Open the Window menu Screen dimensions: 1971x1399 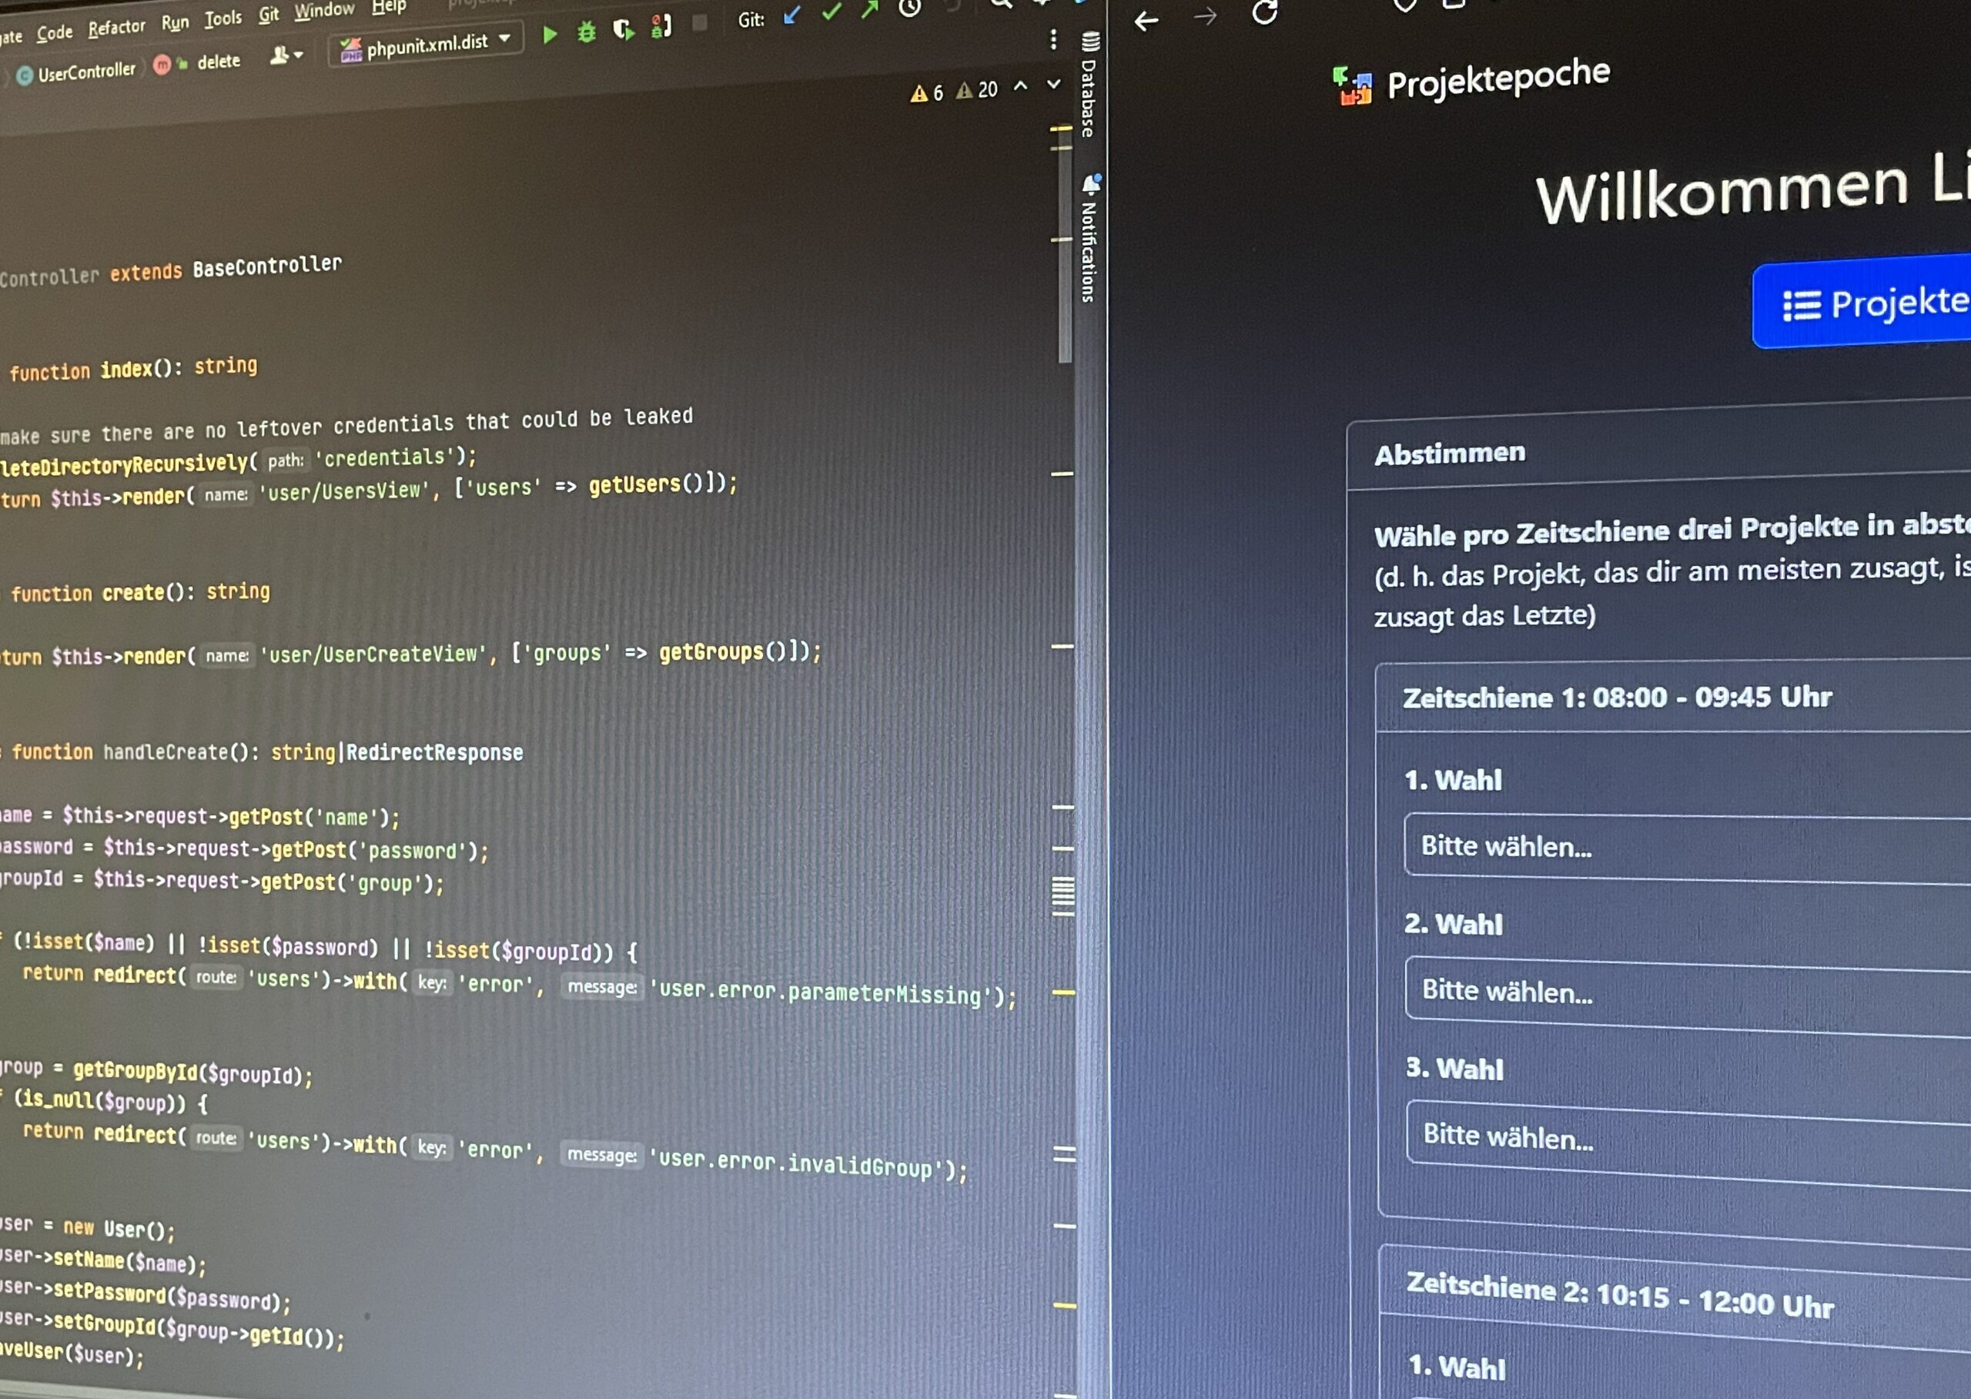point(324,9)
